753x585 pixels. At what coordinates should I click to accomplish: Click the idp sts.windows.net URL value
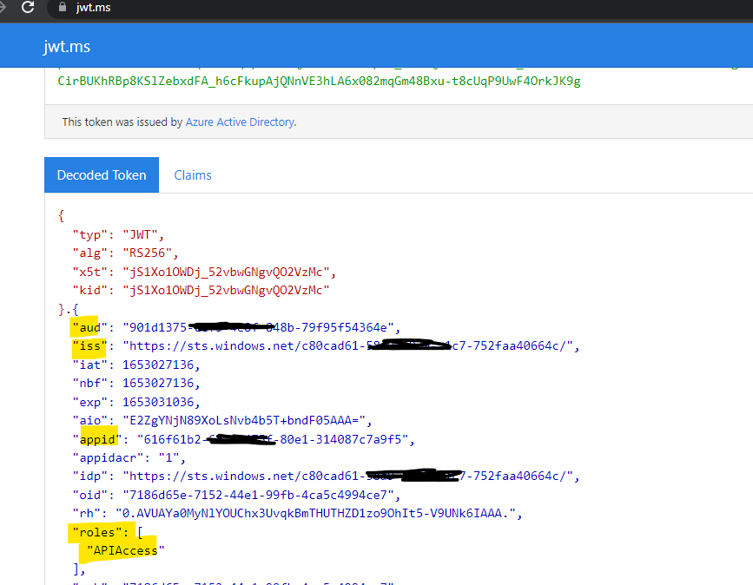347,476
